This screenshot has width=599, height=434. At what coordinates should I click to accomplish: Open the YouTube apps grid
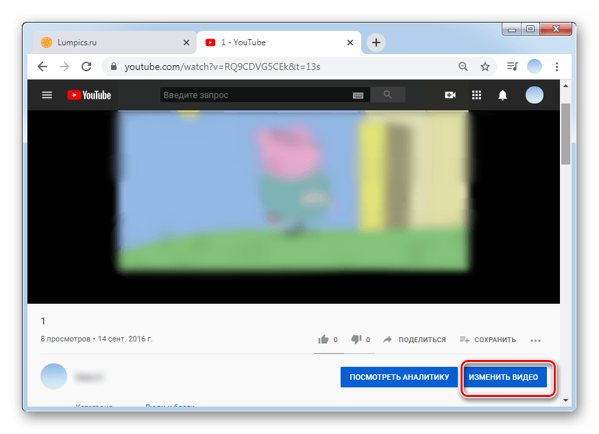tap(477, 95)
